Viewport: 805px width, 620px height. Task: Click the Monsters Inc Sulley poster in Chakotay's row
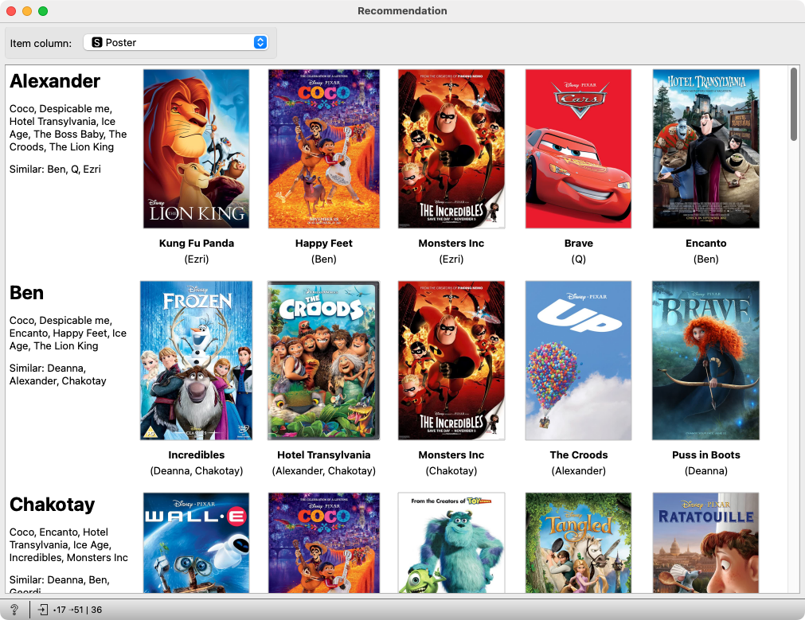coord(451,543)
